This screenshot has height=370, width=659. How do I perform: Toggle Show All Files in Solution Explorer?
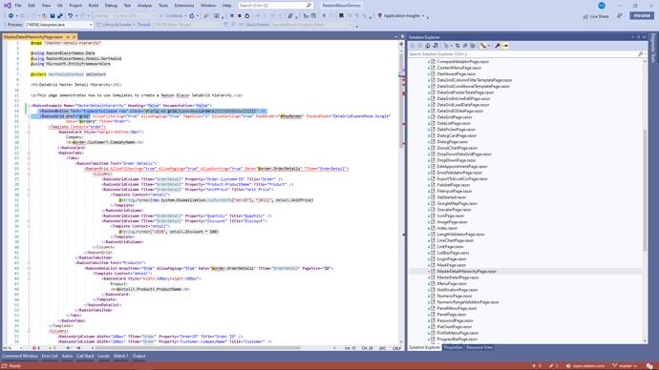(x=473, y=46)
